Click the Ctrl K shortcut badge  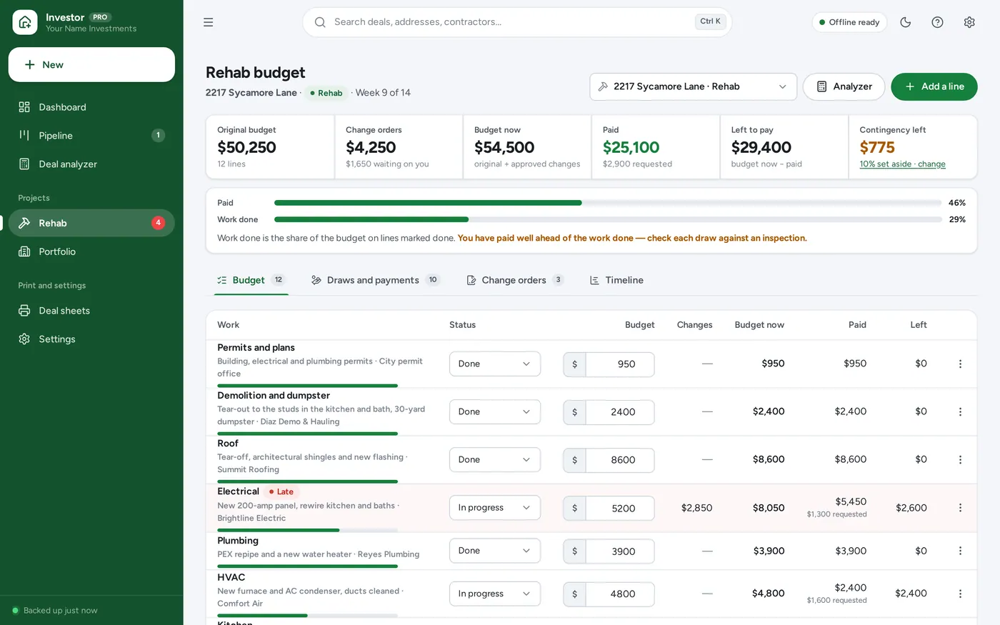point(711,21)
